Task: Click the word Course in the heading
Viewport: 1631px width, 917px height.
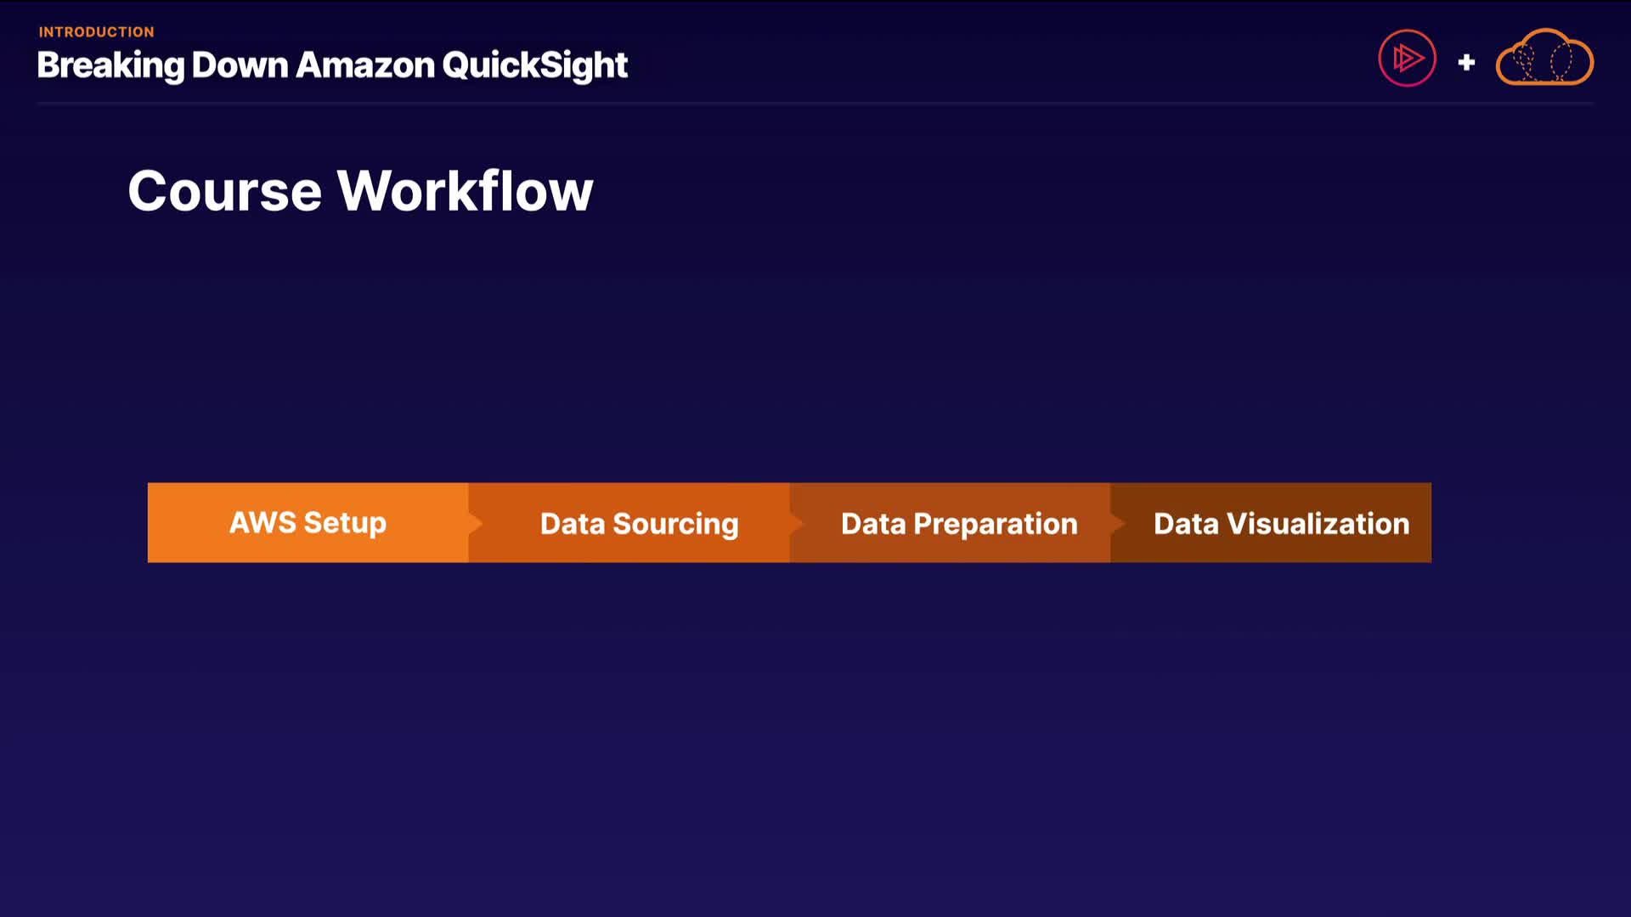Action: (x=225, y=191)
